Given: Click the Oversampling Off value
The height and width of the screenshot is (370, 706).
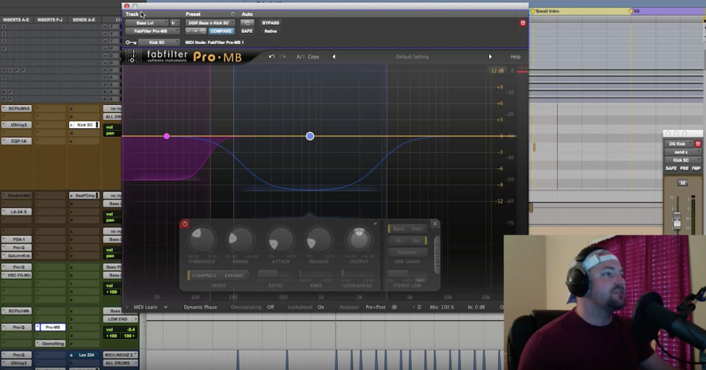Looking at the screenshot, I should tap(270, 307).
